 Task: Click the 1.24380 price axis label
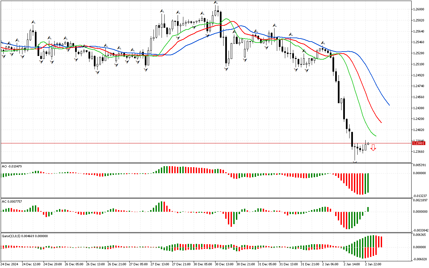(419, 108)
